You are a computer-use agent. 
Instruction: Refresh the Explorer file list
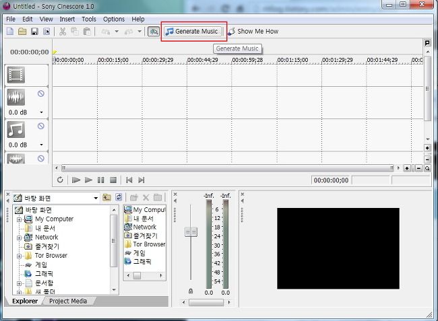coord(119,197)
